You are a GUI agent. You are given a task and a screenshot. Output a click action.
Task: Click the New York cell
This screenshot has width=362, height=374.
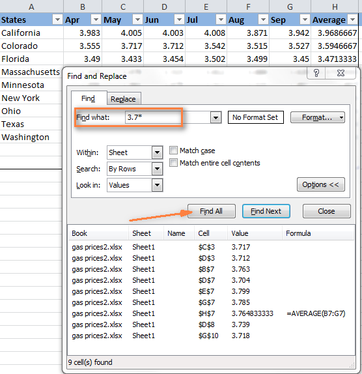point(31,98)
